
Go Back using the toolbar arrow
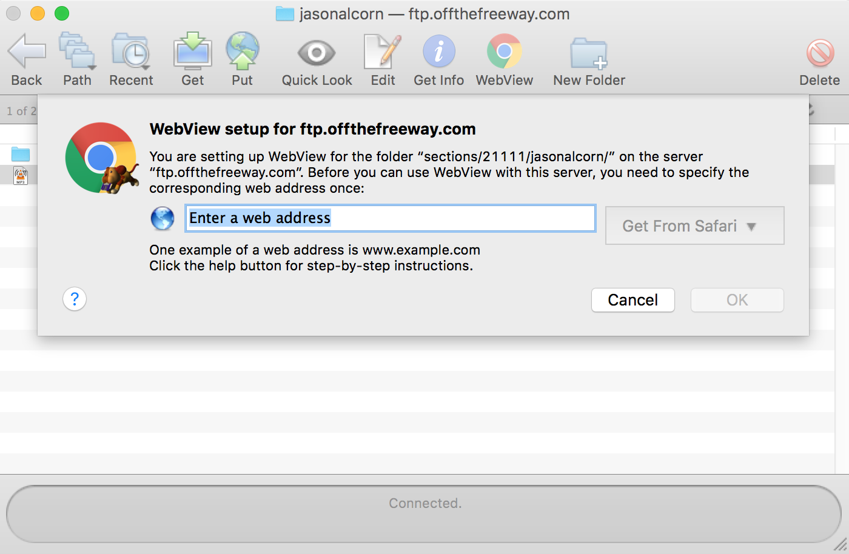click(27, 51)
